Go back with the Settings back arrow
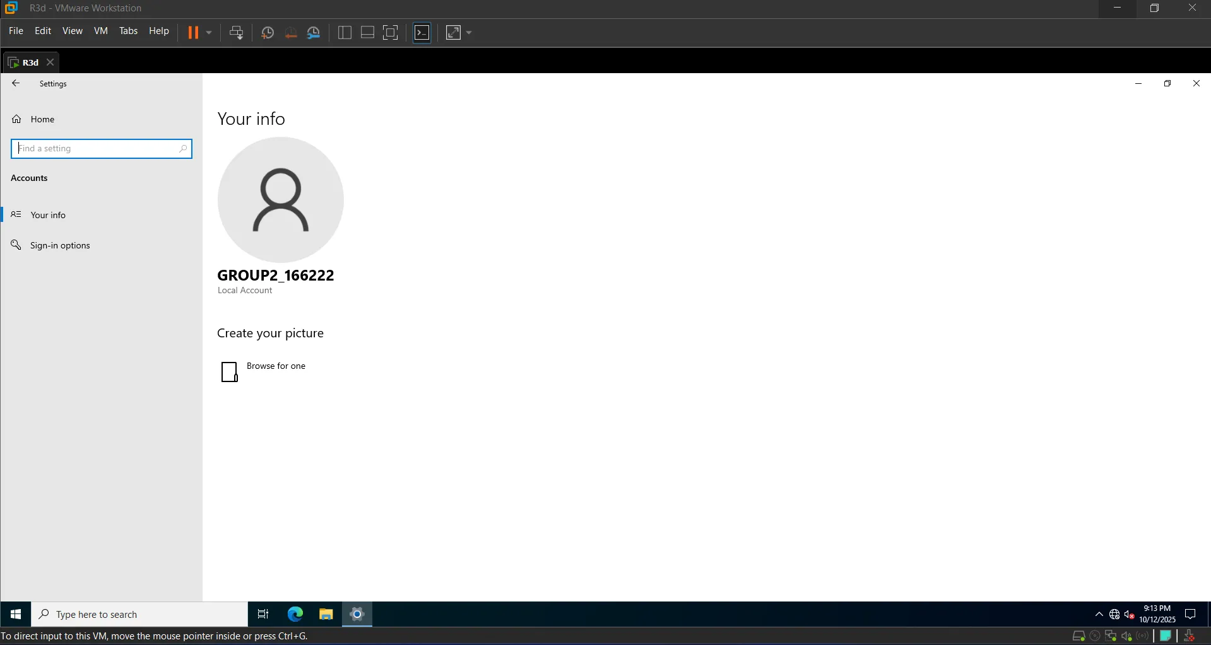This screenshot has height=645, width=1211. click(16, 83)
